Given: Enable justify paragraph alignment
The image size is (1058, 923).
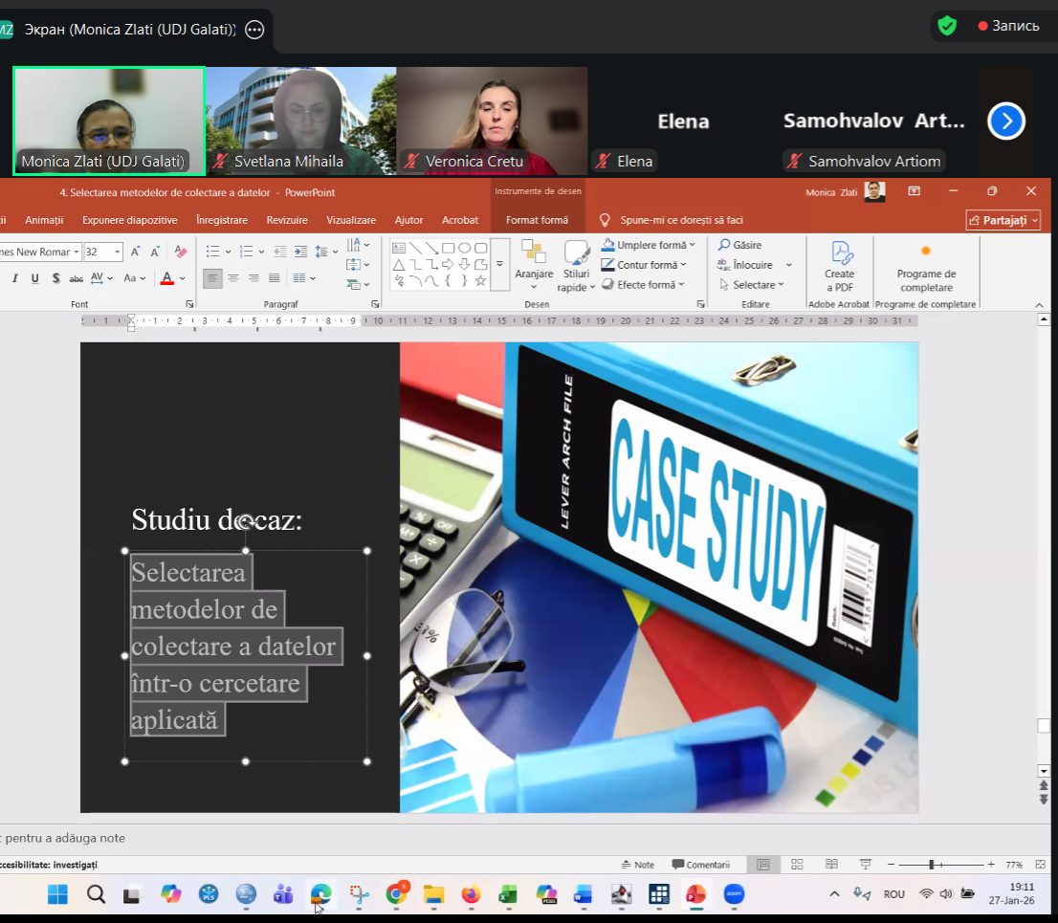Looking at the screenshot, I should point(274,278).
